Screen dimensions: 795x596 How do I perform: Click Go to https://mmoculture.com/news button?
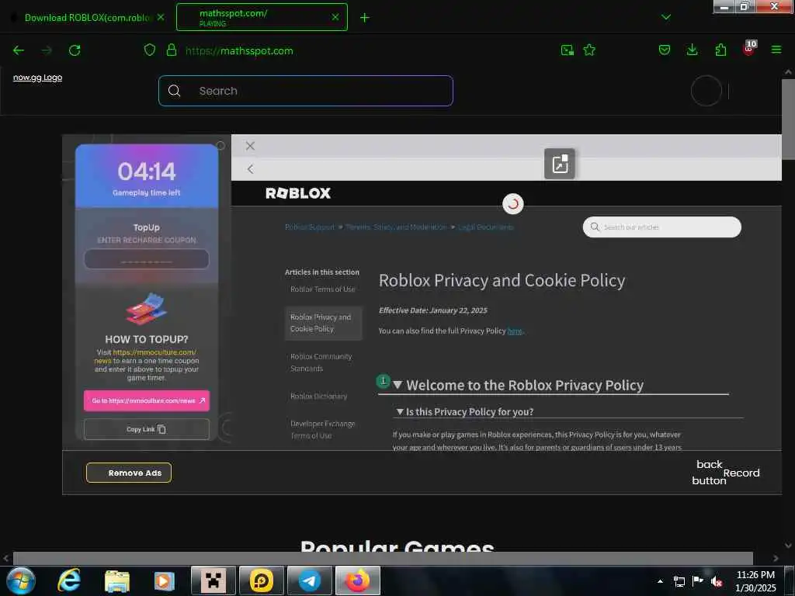147,400
